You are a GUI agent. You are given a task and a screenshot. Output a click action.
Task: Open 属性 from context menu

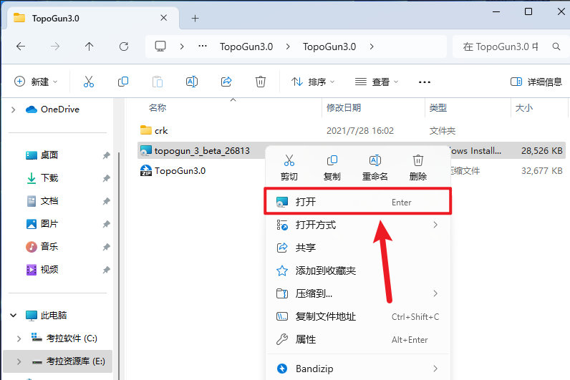click(358, 339)
